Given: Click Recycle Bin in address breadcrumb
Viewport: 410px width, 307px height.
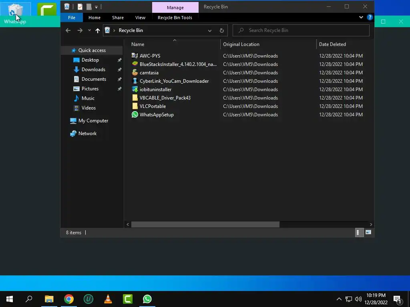Looking at the screenshot, I should [131, 30].
